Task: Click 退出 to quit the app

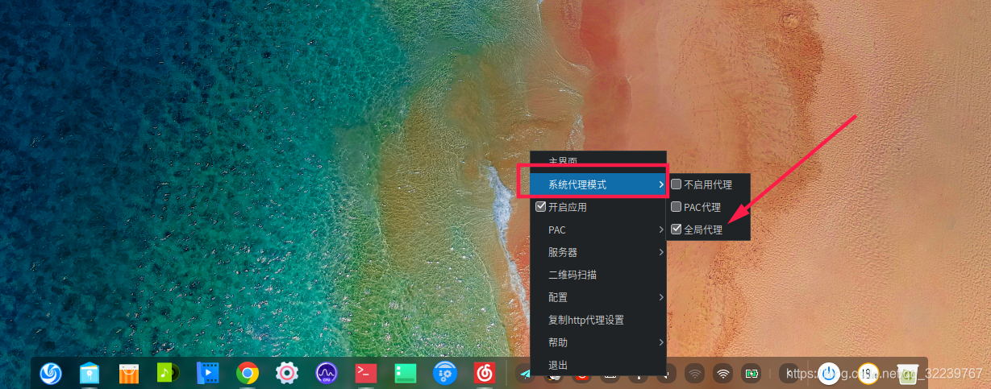Action: coord(598,365)
